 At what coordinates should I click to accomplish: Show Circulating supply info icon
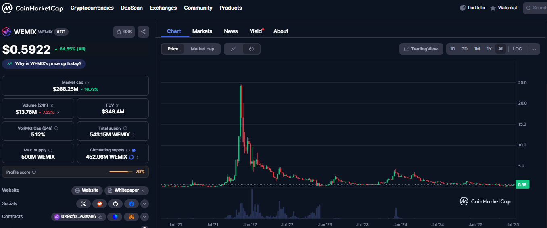pyautogui.click(x=128, y=150)
